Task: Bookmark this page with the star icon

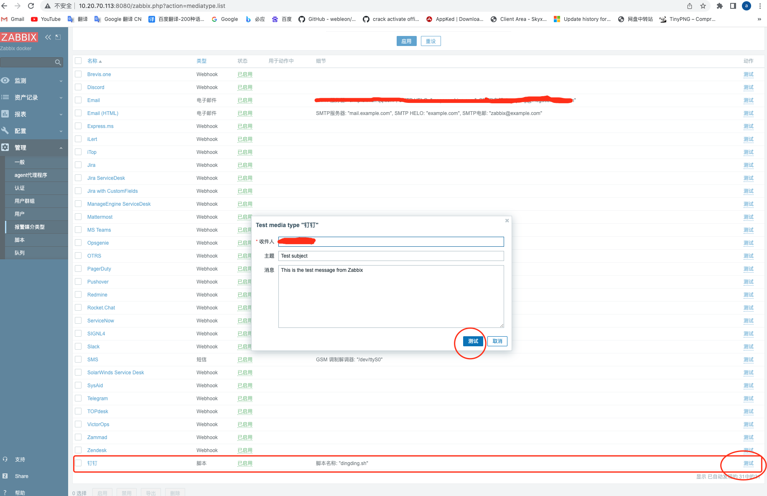Action: pos(703,6)
